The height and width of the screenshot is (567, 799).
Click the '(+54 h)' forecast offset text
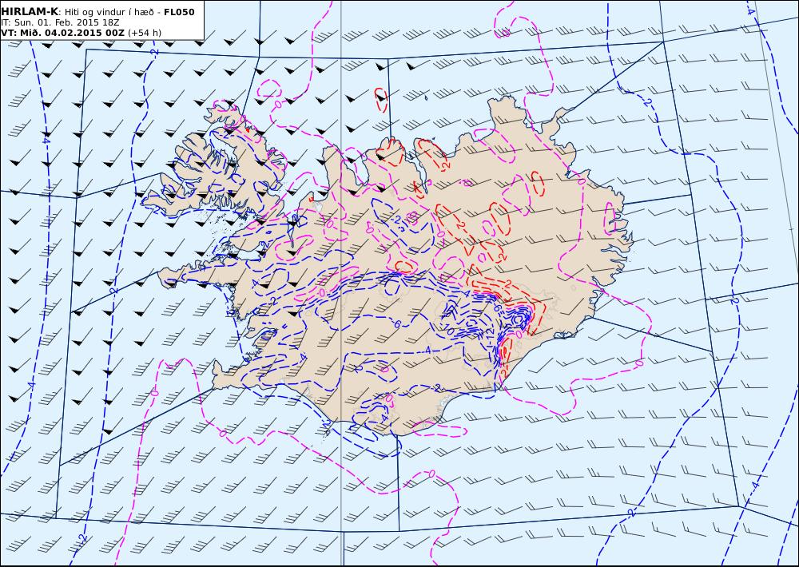click(144, 33)
